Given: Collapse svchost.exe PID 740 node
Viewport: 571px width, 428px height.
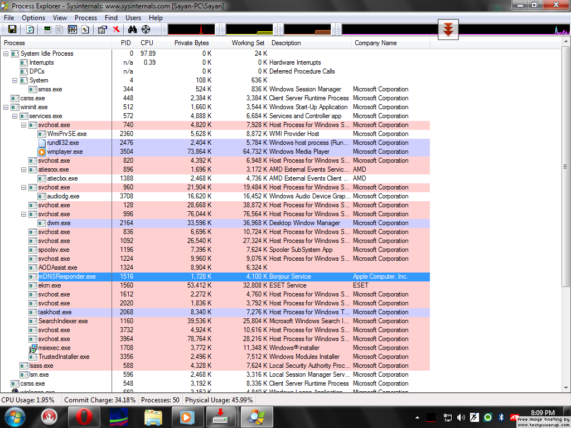Looking at the screenshot, I should 23,125.
